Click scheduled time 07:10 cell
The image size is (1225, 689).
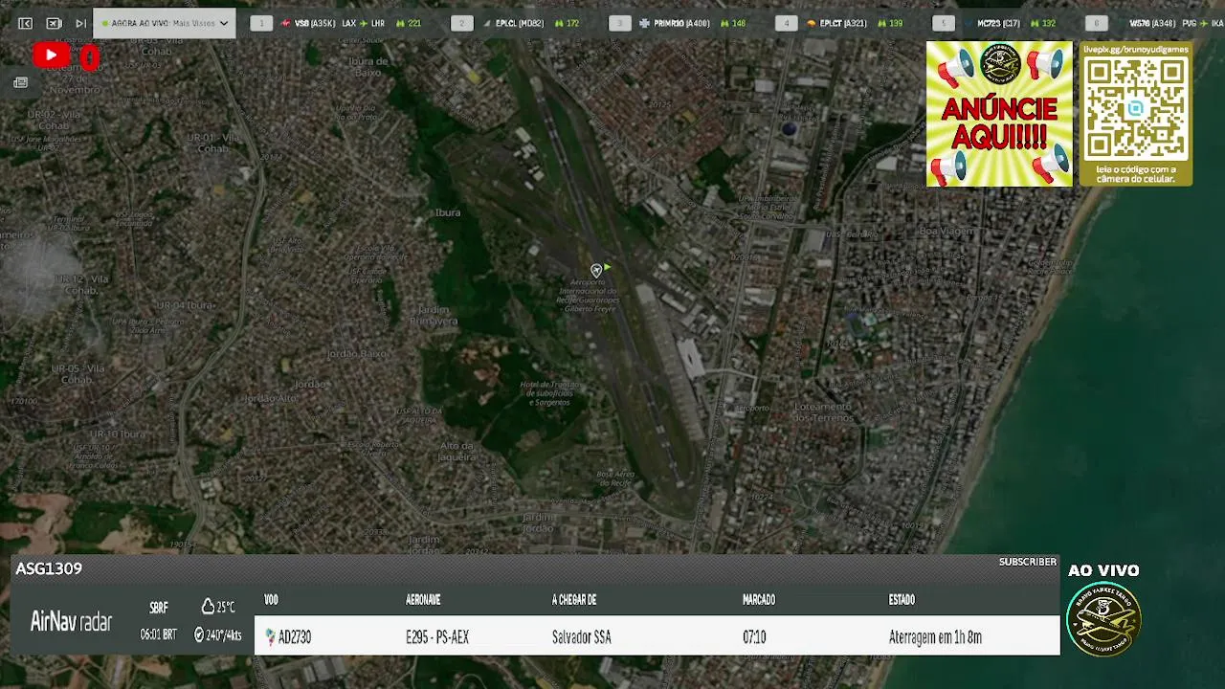coord(754,637)
